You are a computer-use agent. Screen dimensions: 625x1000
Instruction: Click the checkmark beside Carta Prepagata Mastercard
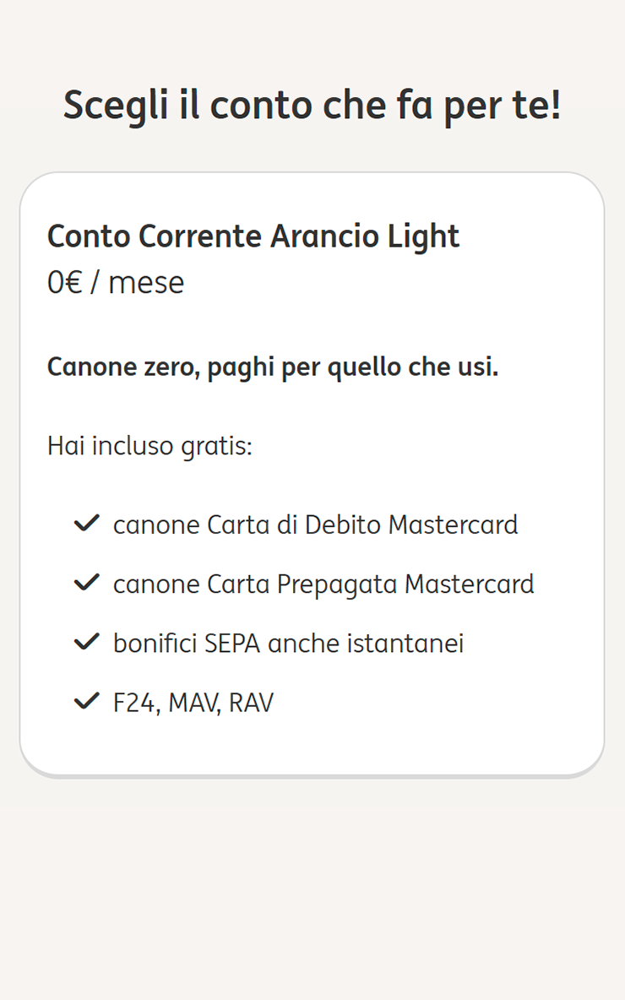pyautogui.click(x=86, y=582)
